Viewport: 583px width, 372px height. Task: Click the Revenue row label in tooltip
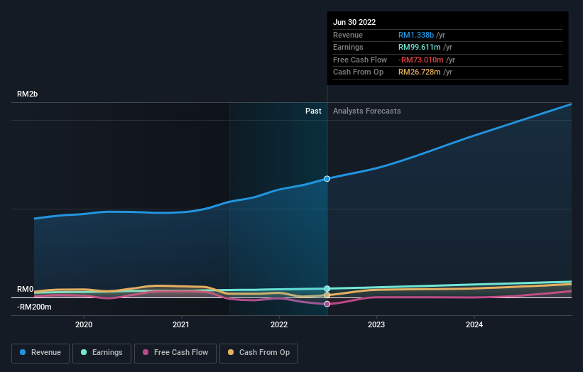348,35
